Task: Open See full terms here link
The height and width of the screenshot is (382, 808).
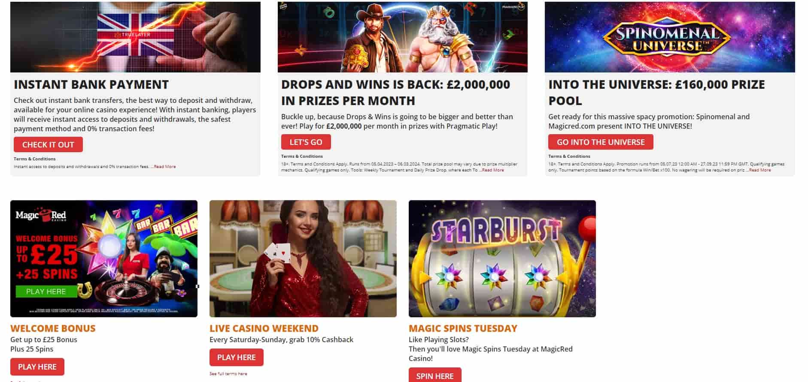Action: pos(228,373)
